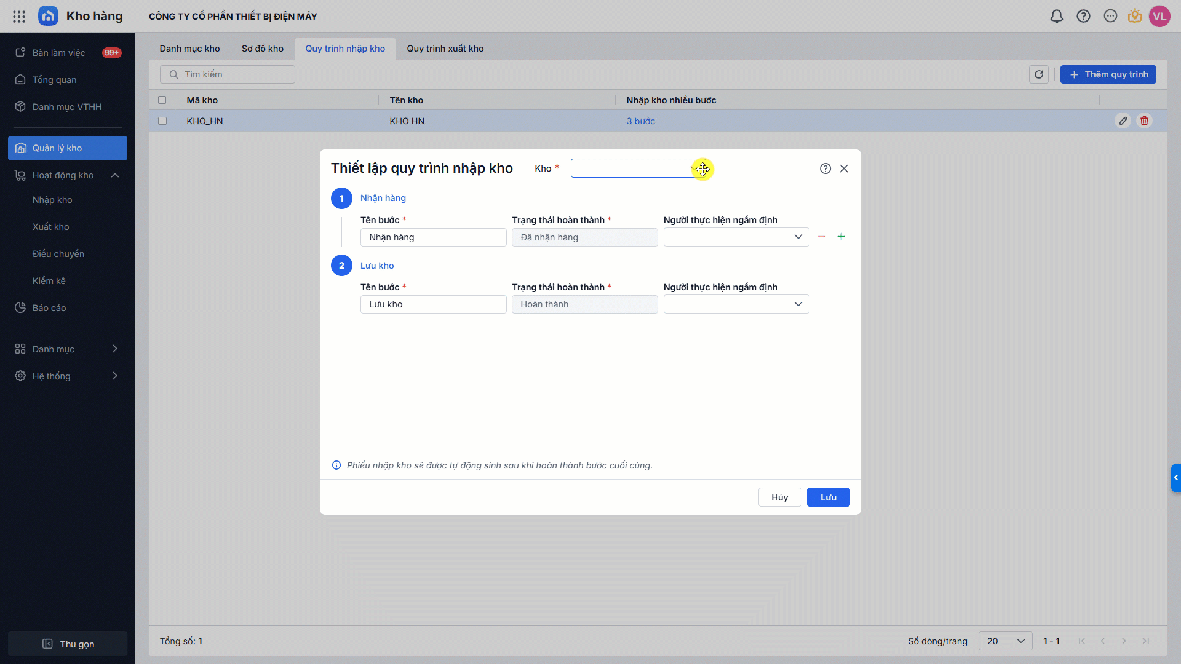
Task: Click the 3 bước link
Action: (640, 121)
